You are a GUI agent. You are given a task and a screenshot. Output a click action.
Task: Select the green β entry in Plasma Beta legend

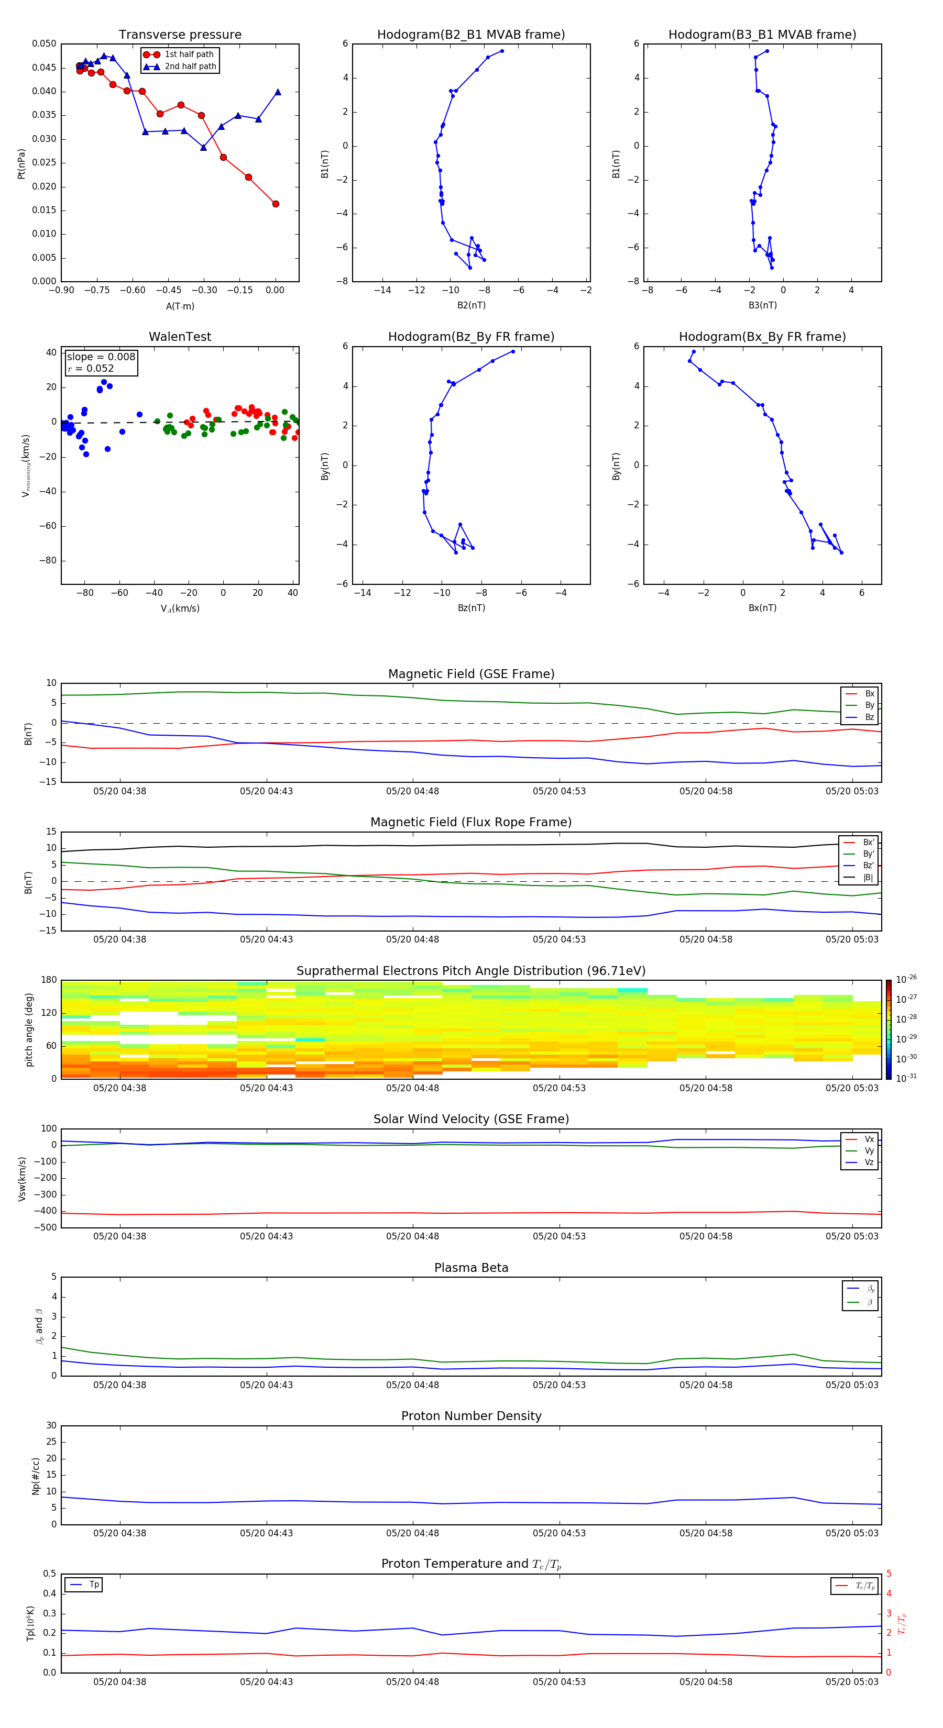860,1302
